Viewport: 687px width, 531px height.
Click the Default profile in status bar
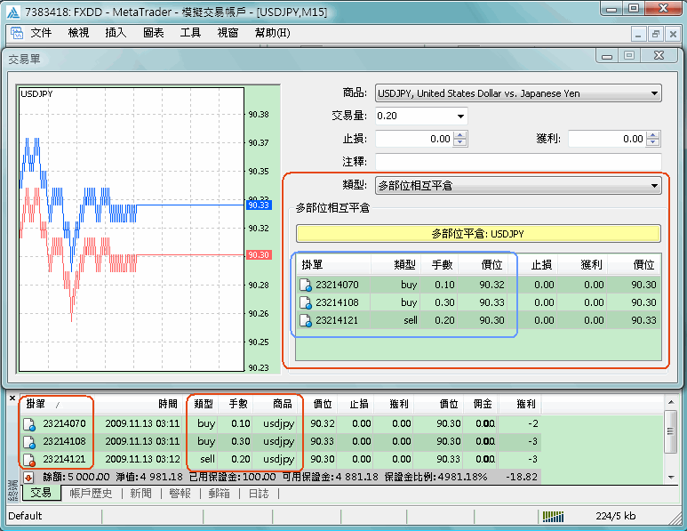[25, 516]
